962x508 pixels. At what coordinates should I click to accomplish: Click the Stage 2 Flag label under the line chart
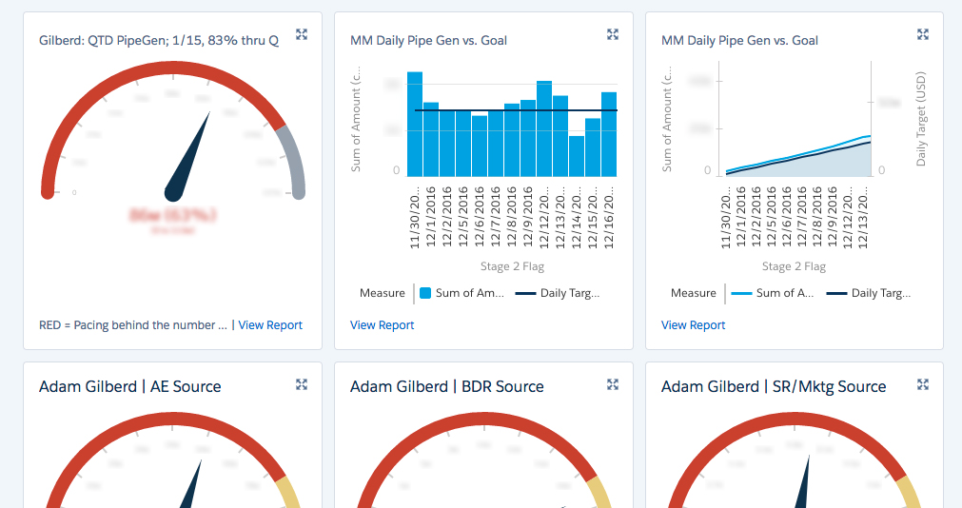tap(794, 266)
